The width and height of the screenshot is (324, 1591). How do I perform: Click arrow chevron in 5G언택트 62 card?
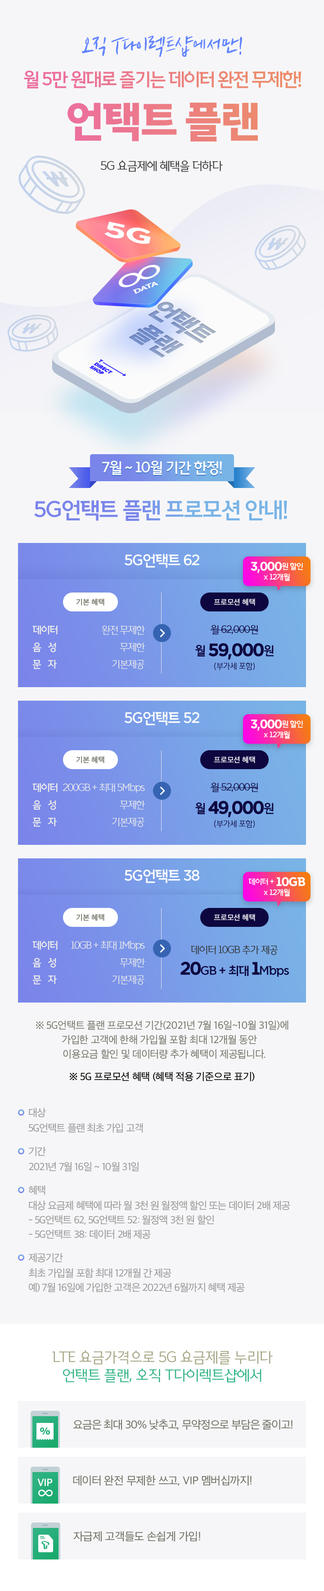(162, 633)
